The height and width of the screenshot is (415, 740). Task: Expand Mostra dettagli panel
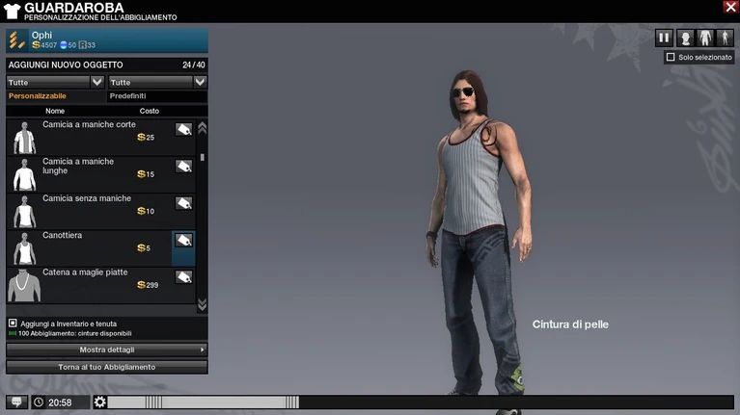click(x=107, y=350)
